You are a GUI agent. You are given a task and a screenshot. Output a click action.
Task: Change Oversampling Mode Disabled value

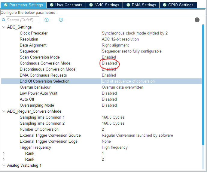point(109,105)
